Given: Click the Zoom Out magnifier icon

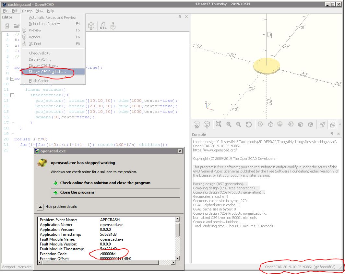Looking at the screenshot, I should (x=238, y=124).
